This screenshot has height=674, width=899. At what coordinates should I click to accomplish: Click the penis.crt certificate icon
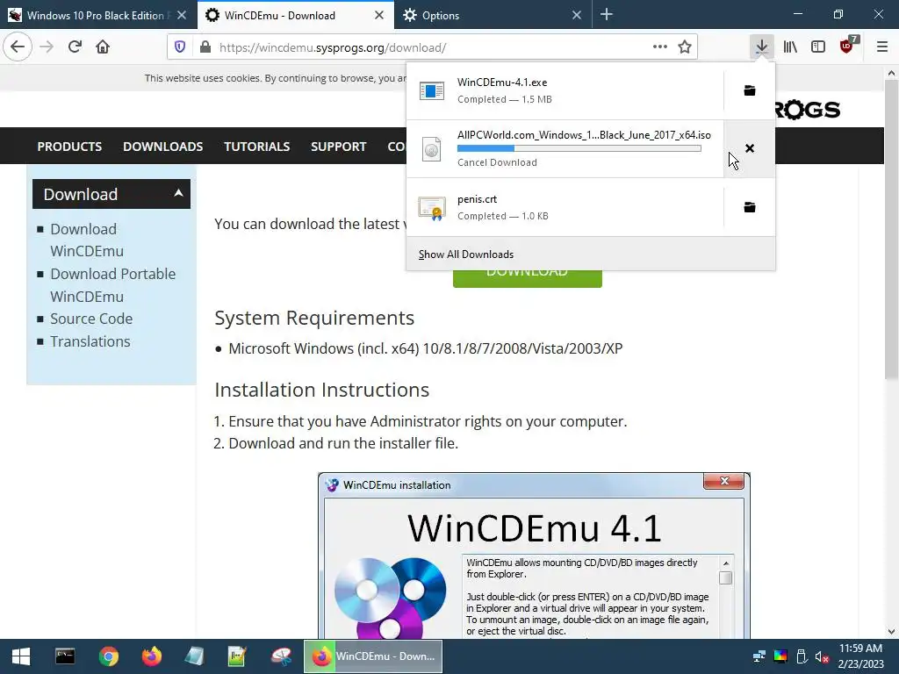432,209
